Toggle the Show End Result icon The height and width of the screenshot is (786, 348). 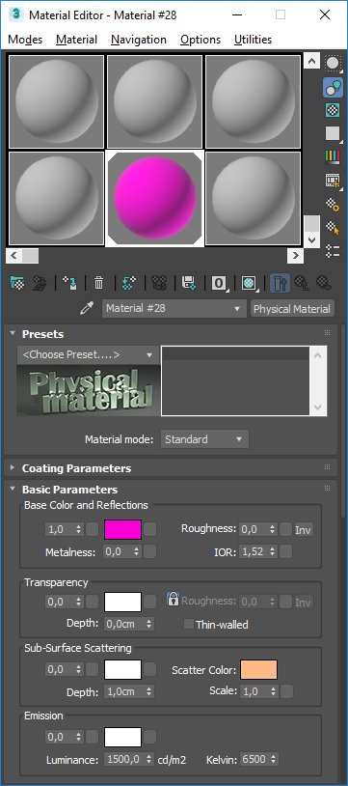(280, 283)
